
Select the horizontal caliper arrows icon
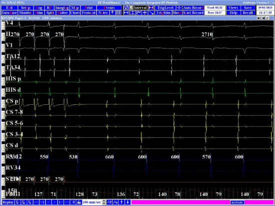click(125, 13)
